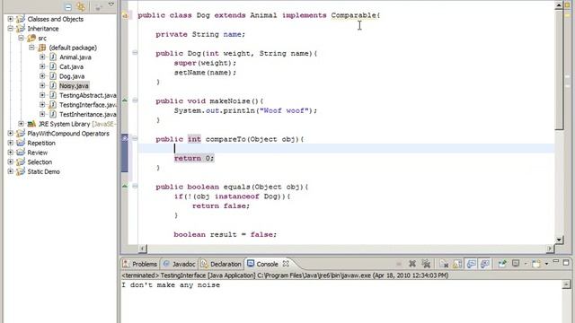Expand the JRE System Library node
This screenshot has height=323, width=575.
point(21,124)
